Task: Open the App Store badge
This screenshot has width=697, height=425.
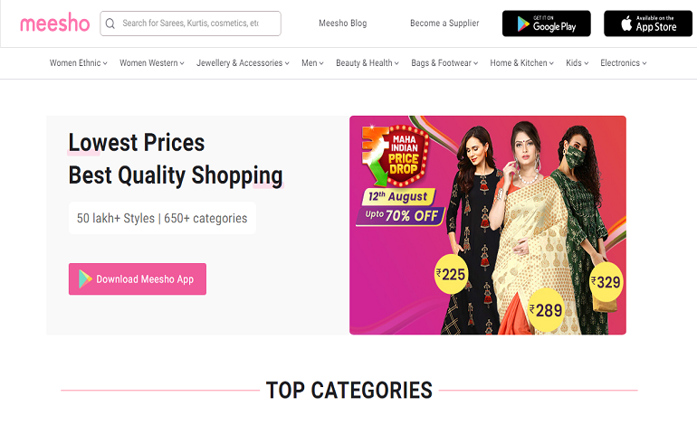Action: click(x=647, y=24)
